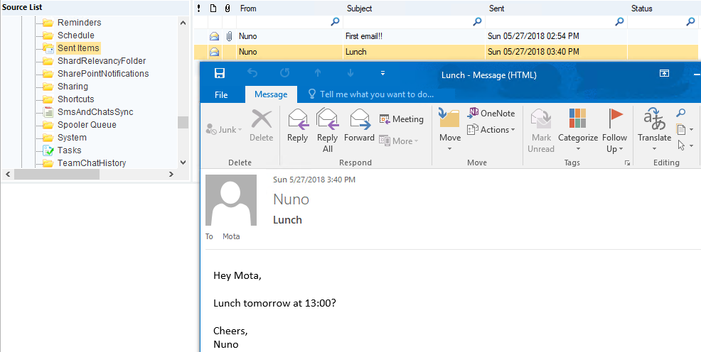The image size is (701, 352).
Task: Click envelope icon of the Lunch row
Action: 215,53
